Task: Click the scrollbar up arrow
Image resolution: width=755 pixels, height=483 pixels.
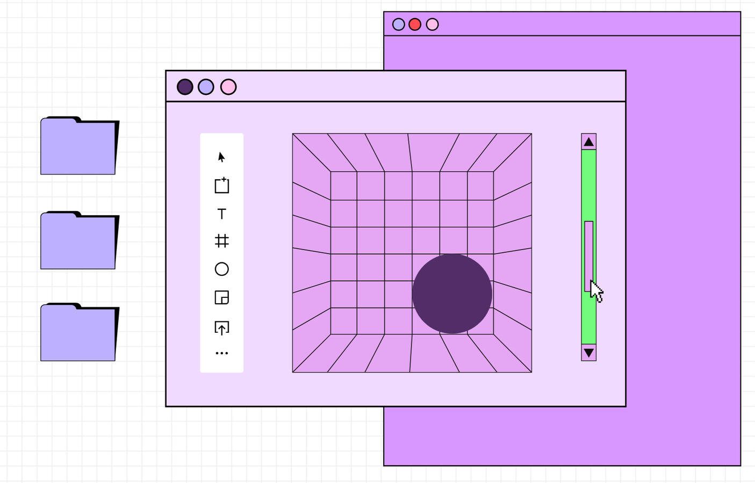Action: coord(588,142)
